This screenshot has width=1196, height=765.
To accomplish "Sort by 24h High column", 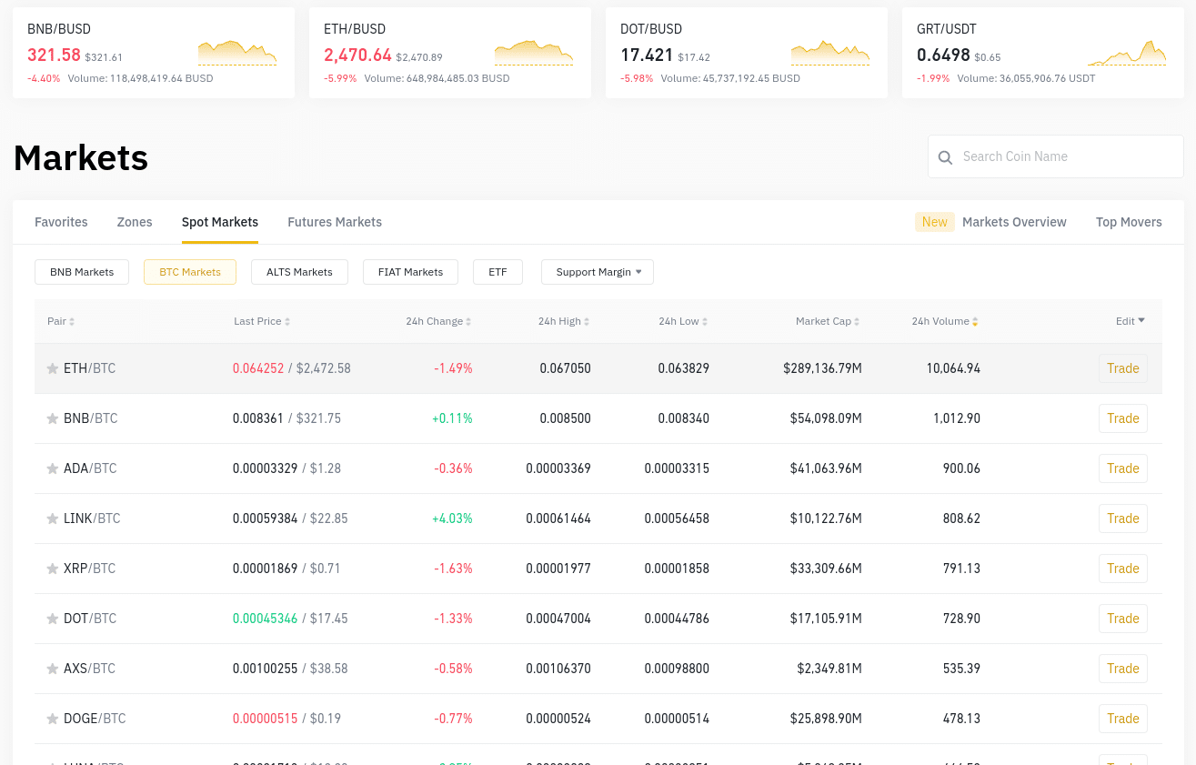I will (564, 321).
